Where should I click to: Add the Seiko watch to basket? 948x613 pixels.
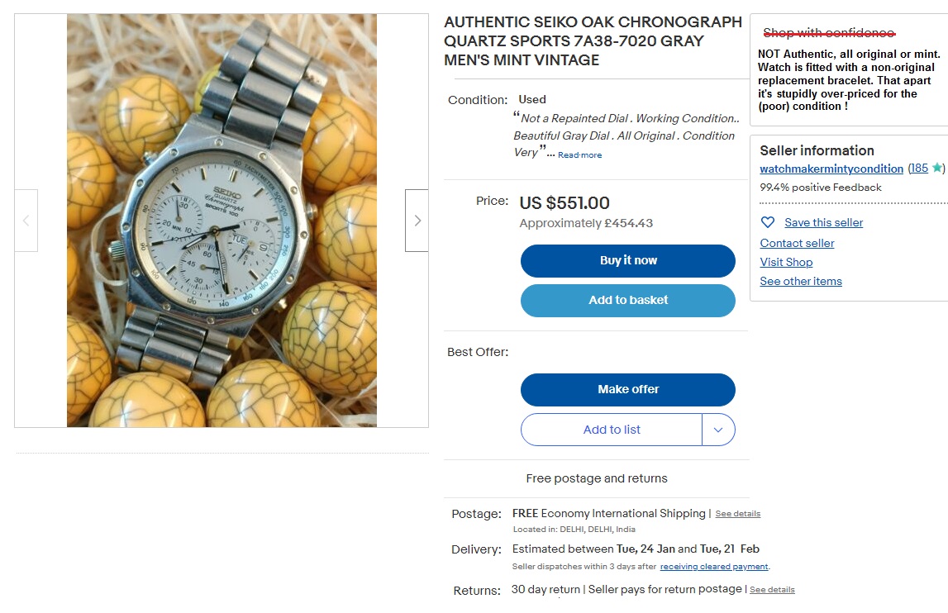[627, 300]
